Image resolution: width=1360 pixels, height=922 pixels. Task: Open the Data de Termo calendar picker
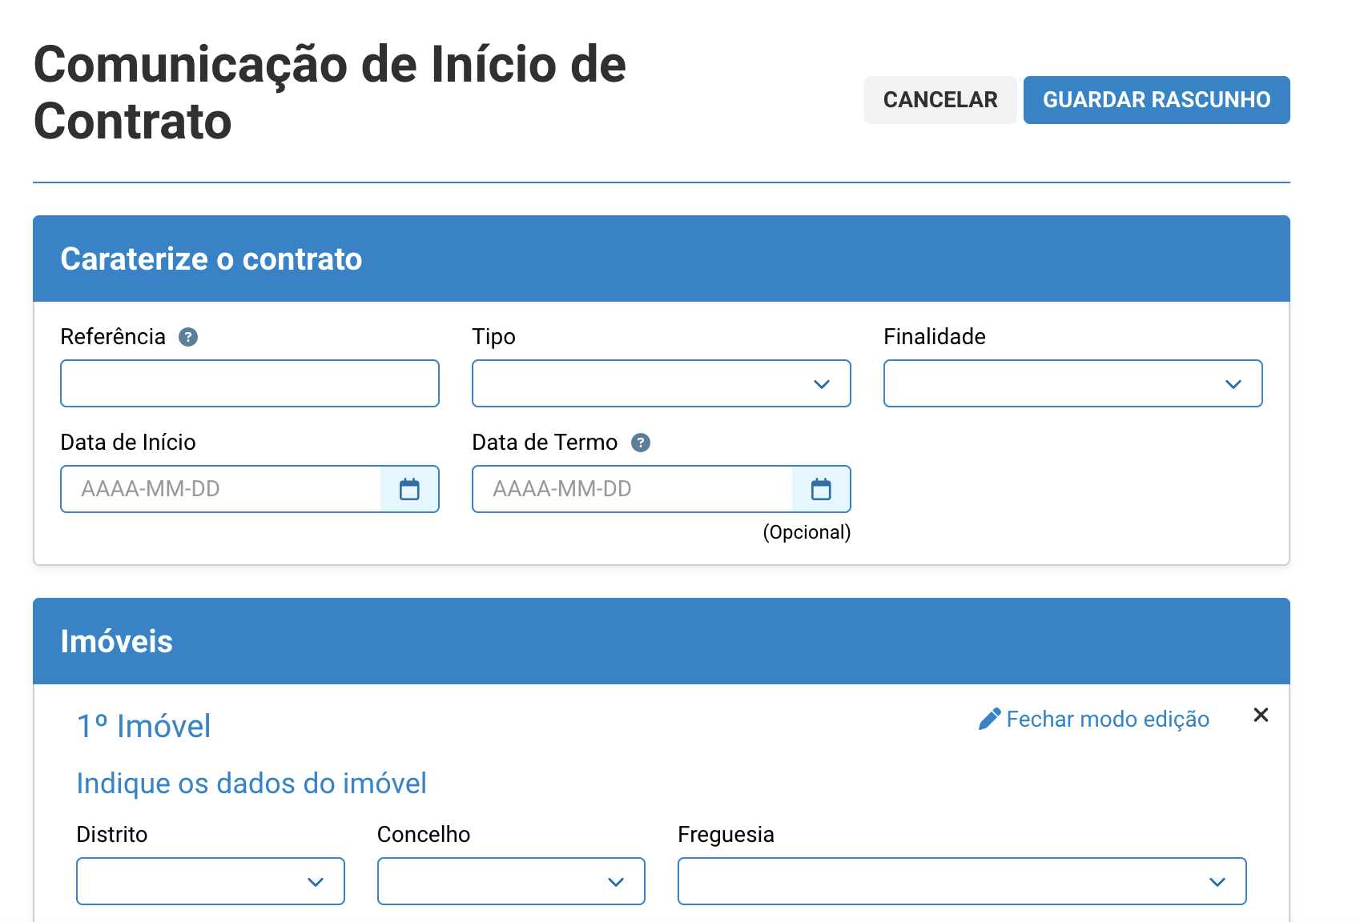(x=821, y=489)
